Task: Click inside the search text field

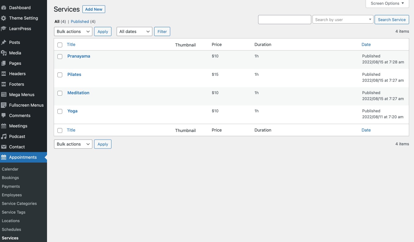Action: point(284,19)
